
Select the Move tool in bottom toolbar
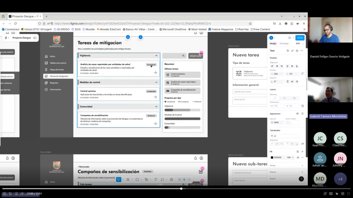[119, 180]
